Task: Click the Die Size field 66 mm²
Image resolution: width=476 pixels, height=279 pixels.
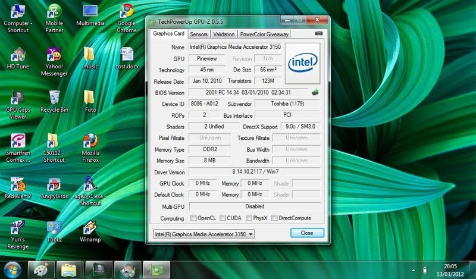Action: (x=268, y=70)
